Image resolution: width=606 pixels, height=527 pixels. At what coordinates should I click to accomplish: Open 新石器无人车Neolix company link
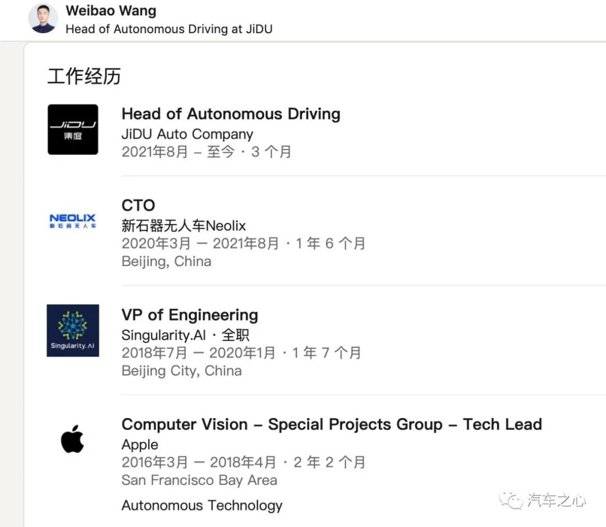coord(183,226)
